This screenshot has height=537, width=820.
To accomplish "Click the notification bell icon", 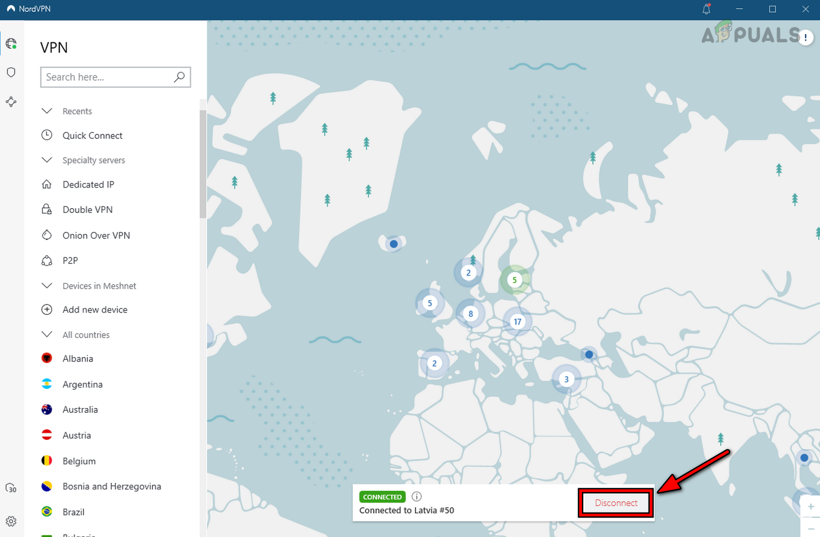I will pyautogui.click(x=706, y=9).
